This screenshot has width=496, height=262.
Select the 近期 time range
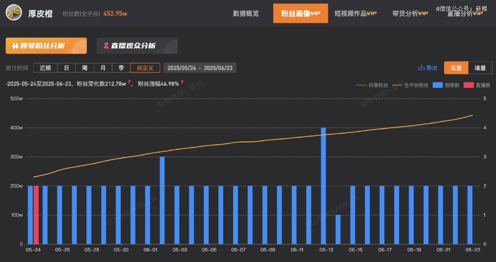tap(45, 68)
